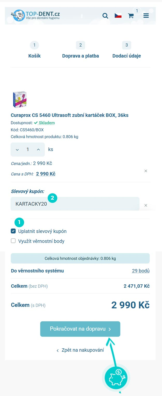Uncheck Uplatnit slevový kupón checkbox

13,231
